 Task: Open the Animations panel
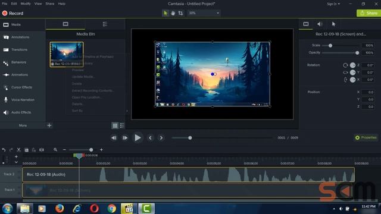(x=23, y=75)
